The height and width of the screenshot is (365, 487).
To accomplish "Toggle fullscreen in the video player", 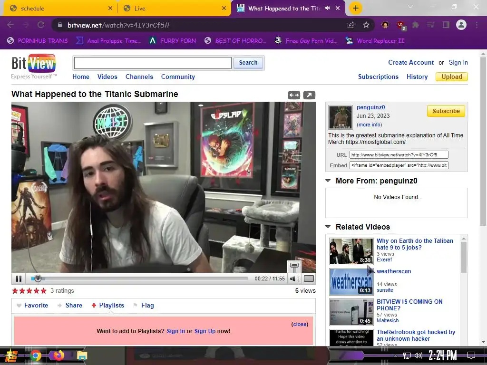I will [309, 279].
